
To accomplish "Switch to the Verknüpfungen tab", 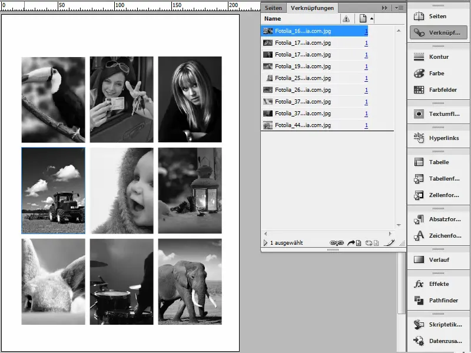I will [312, 8].
